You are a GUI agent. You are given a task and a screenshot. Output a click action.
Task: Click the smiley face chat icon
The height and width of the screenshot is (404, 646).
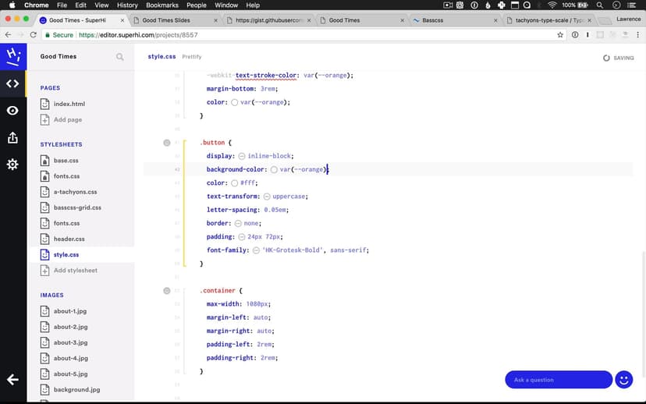click(x=623, y=380)
